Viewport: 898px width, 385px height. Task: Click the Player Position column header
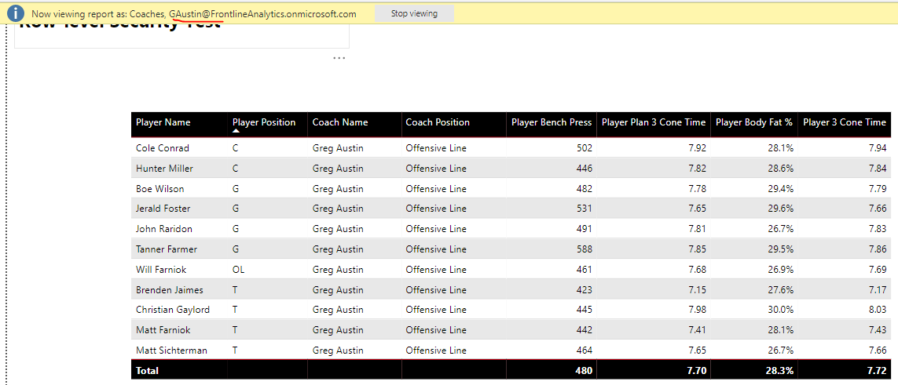point(264,122)
